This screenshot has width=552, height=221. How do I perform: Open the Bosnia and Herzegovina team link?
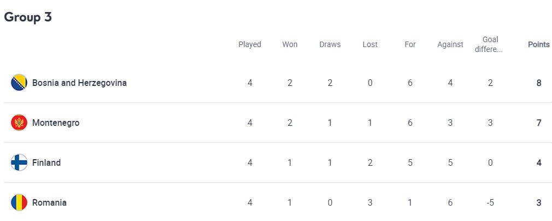click(79, 83)
